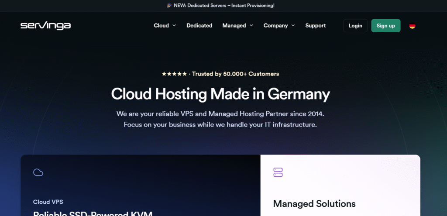Click the Login button
The width and height of the screenshot is (447, 216).
point(355,26)
